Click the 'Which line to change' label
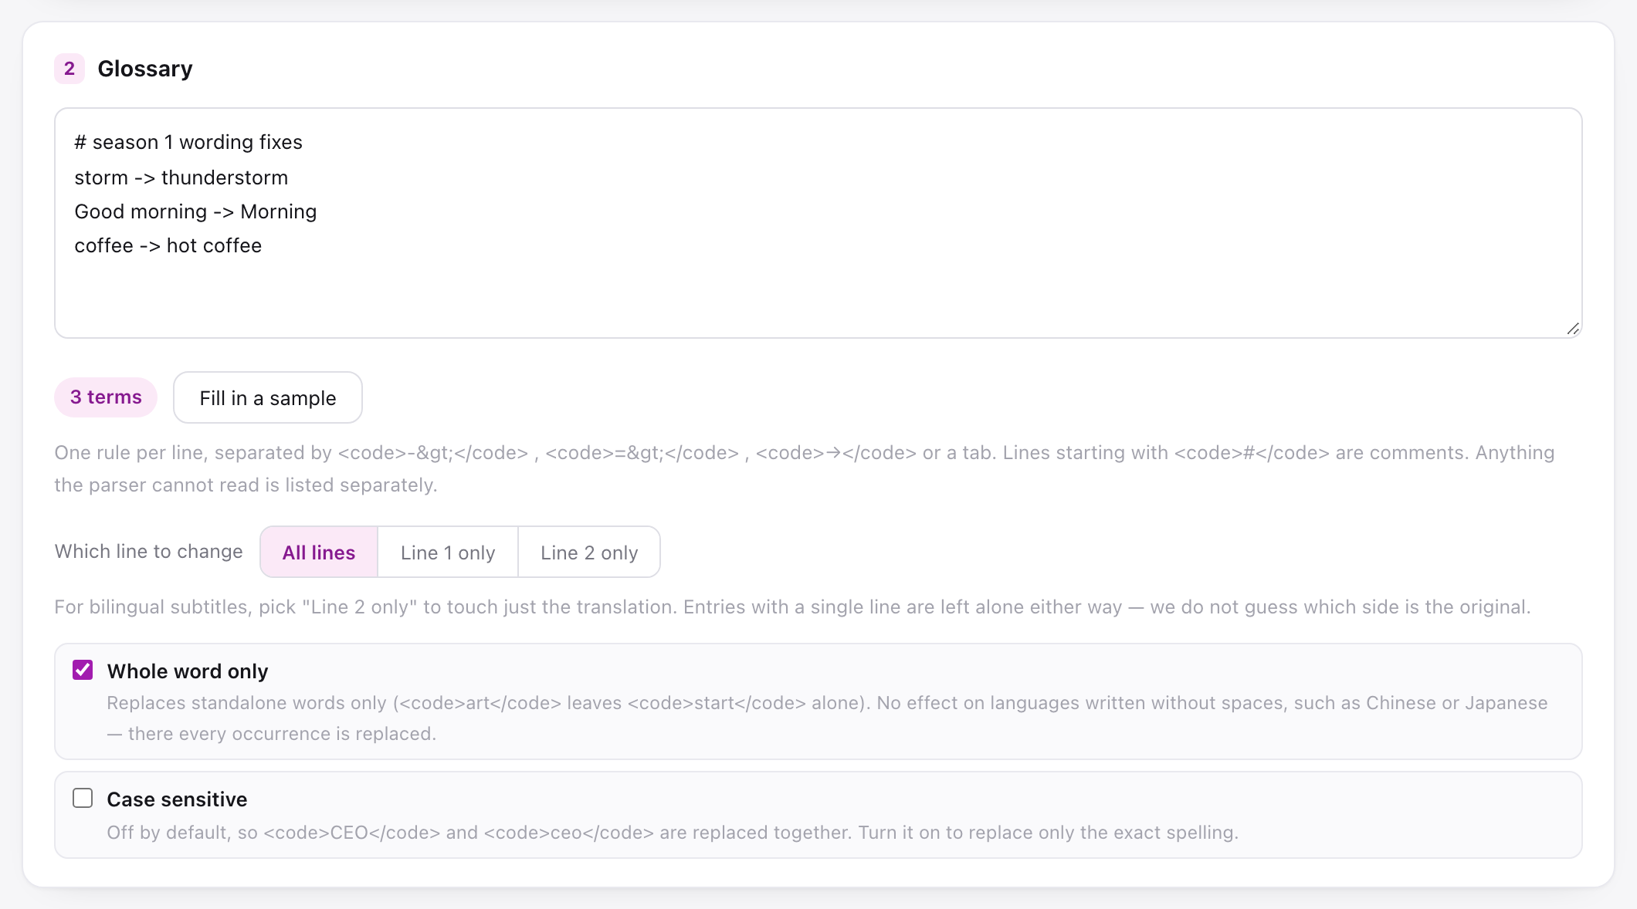Image resolution: width=1637 pixels, height=909 pixels. 149,551
